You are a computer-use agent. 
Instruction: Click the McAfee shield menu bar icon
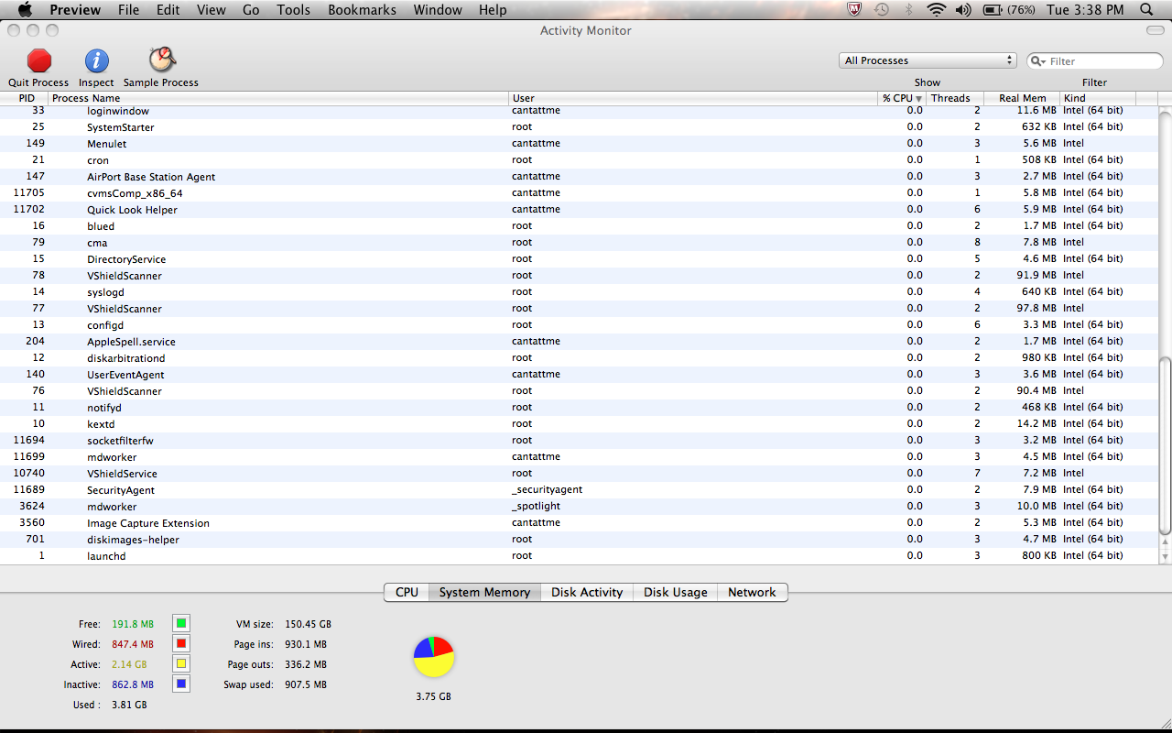pyautogui.click(x=854, y=10)
